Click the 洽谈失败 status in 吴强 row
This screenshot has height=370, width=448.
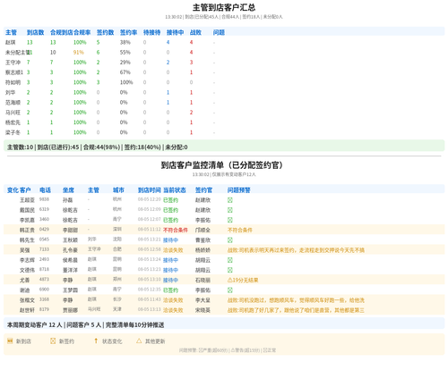[173, 250]
